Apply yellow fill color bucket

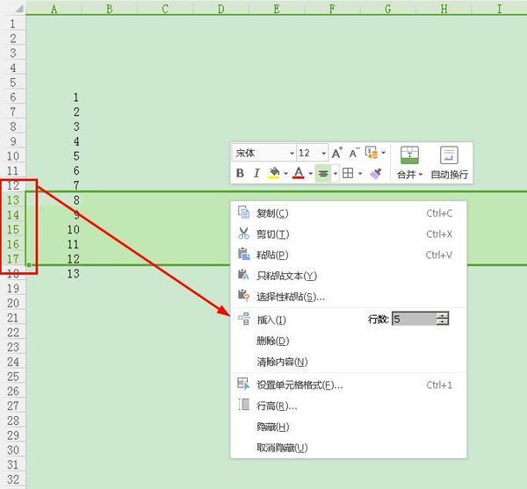click(x=274, y=173)
